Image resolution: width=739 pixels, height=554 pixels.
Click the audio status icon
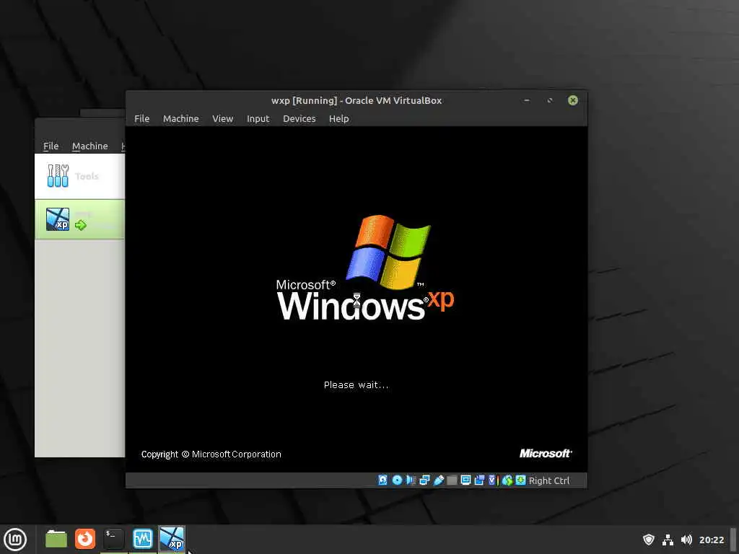click(x=411, y=480)
